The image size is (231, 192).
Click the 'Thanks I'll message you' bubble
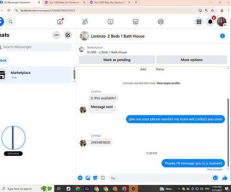(193, 163)
